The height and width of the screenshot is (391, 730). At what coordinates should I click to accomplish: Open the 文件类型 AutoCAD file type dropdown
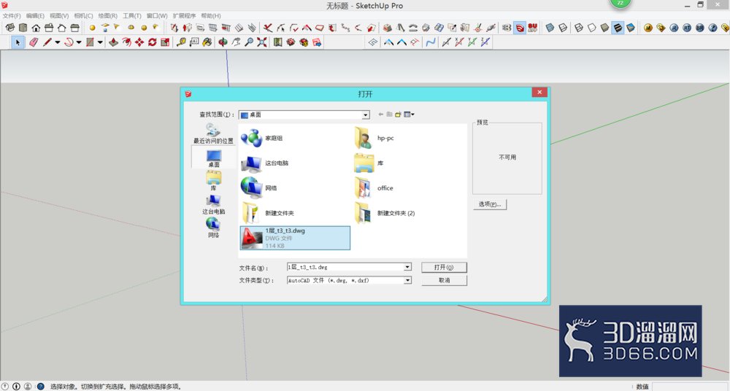[407, 280]
